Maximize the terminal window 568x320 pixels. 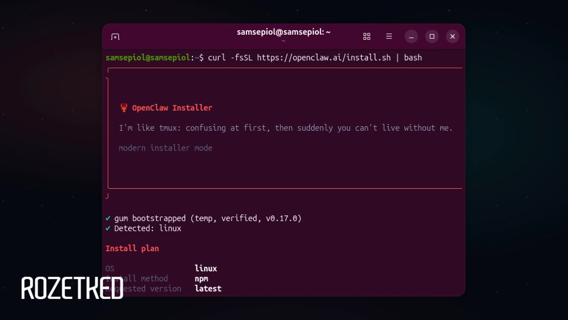[432, 36]
